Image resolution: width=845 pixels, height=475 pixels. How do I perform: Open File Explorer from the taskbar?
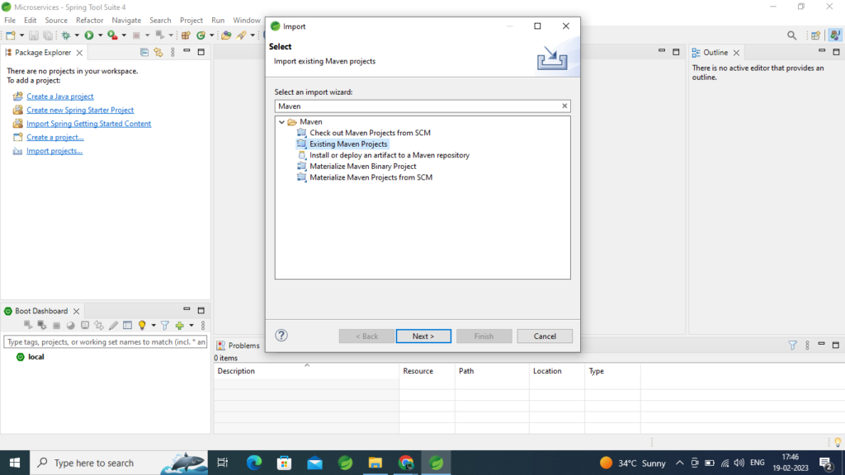(375, 463)
